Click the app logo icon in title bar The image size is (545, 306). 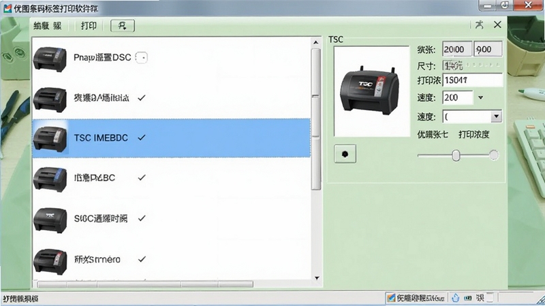7,8
